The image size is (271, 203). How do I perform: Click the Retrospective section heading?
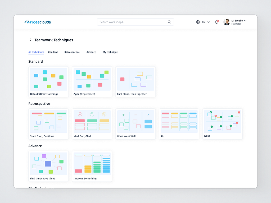click(x=39, y=104)
